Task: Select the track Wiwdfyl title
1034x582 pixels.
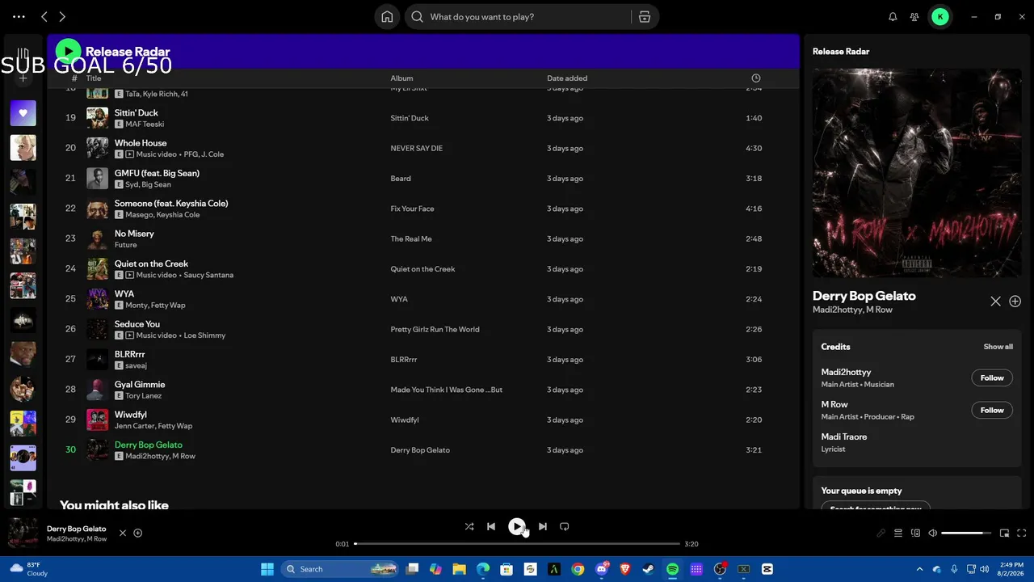Action: click(x=130, y=415)
